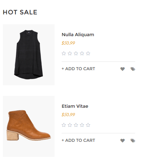Click the Etiam Vitae $50.99 price
The height and width of the screenshot is (159, 144).
68,115
